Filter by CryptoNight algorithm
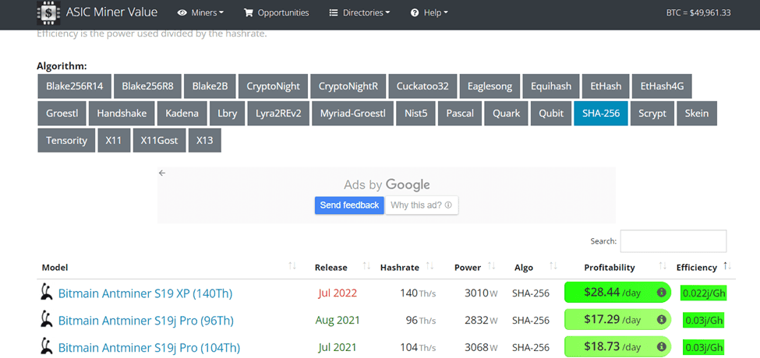Image resolution: width=760 pixels, height=358 pixels. click(x=273, y=86)
